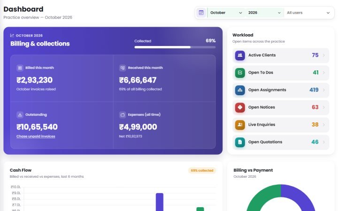The image size is (338, 211).
Task: Click the Open Assignments hierarchy icon
Action: [240, 90]
